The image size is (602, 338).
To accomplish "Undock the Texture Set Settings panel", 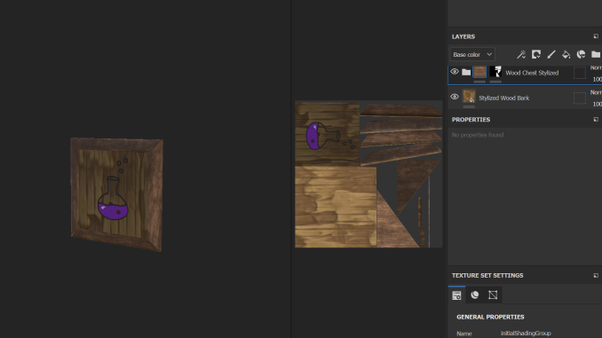I will click(x=596, y=276).
